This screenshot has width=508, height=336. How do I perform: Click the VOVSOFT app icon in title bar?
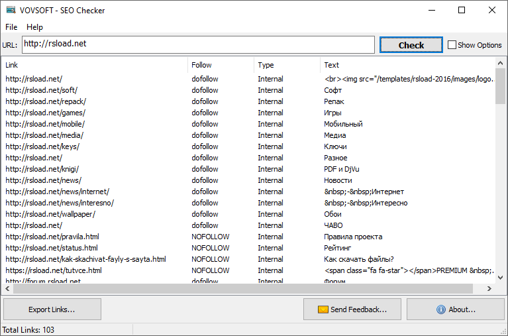pos(11,10)
